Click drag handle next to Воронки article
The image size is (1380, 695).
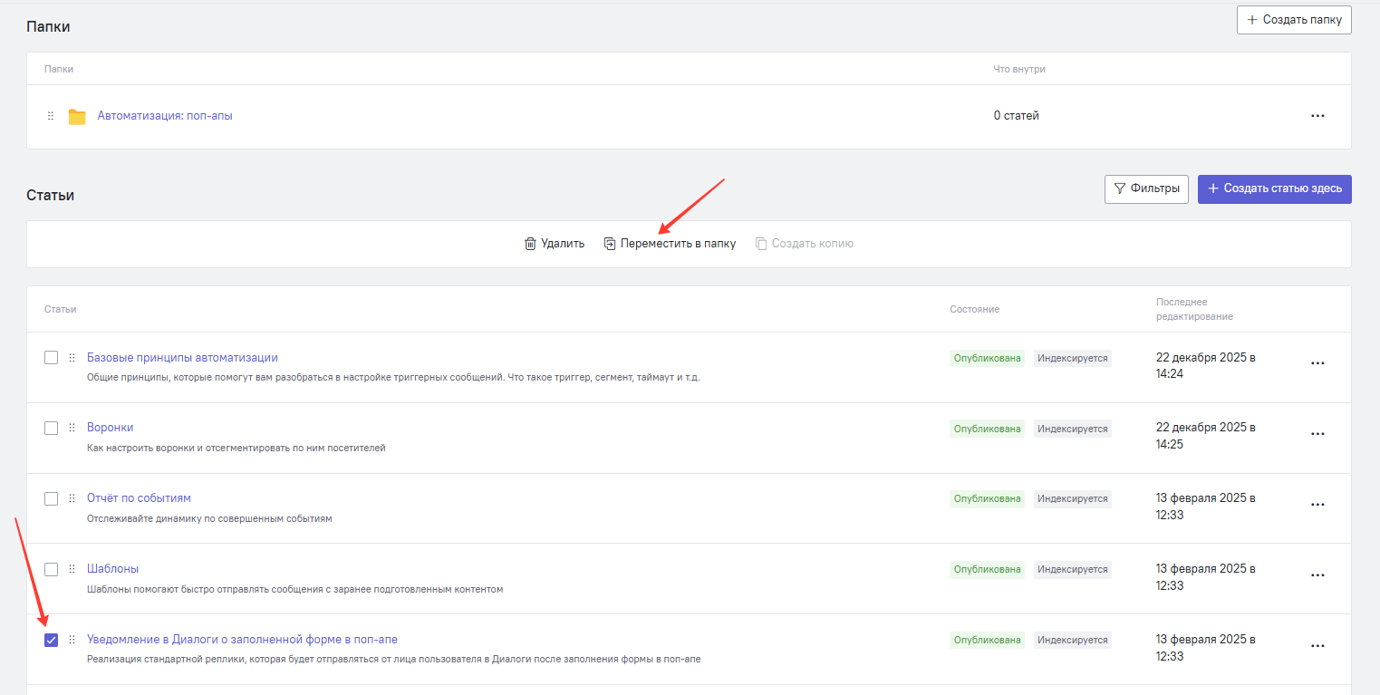pyautogui.click(x=72, y=428)
